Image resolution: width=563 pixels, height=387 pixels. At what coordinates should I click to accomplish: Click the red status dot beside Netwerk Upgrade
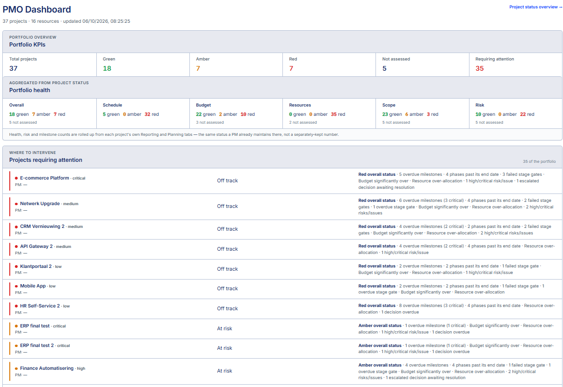click(16, 204)
